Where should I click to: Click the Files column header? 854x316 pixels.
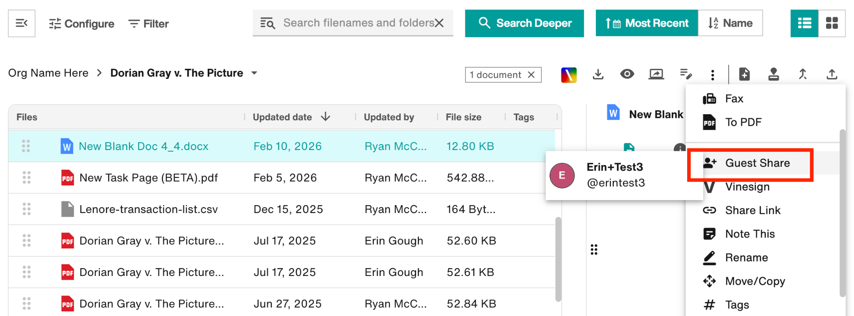(27, 117)
